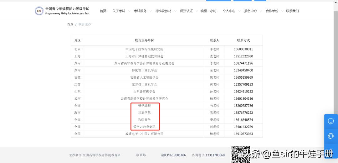Image resolution: width=338 pixels, height=163 pixels.
Task: Click the PAAT site logo
Action: point(39,11)
